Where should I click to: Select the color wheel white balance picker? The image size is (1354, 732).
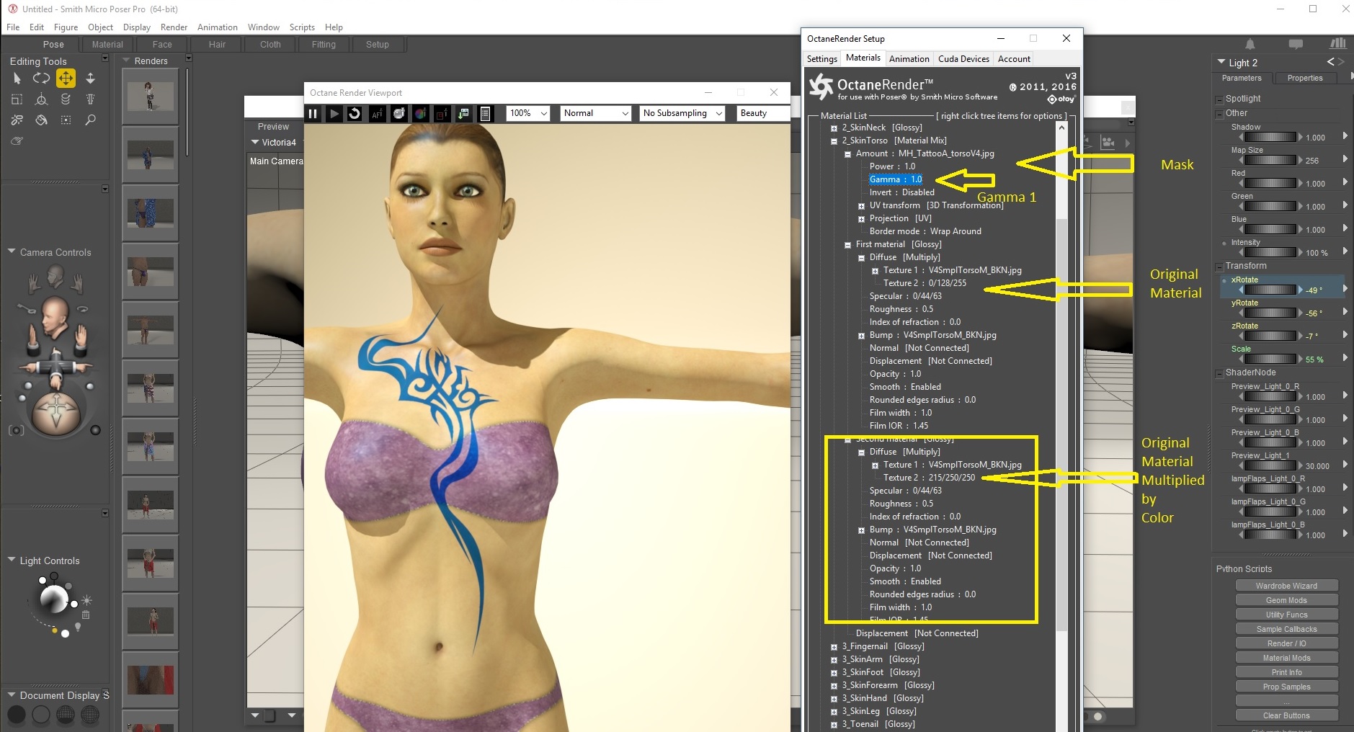tap(420, 113)
